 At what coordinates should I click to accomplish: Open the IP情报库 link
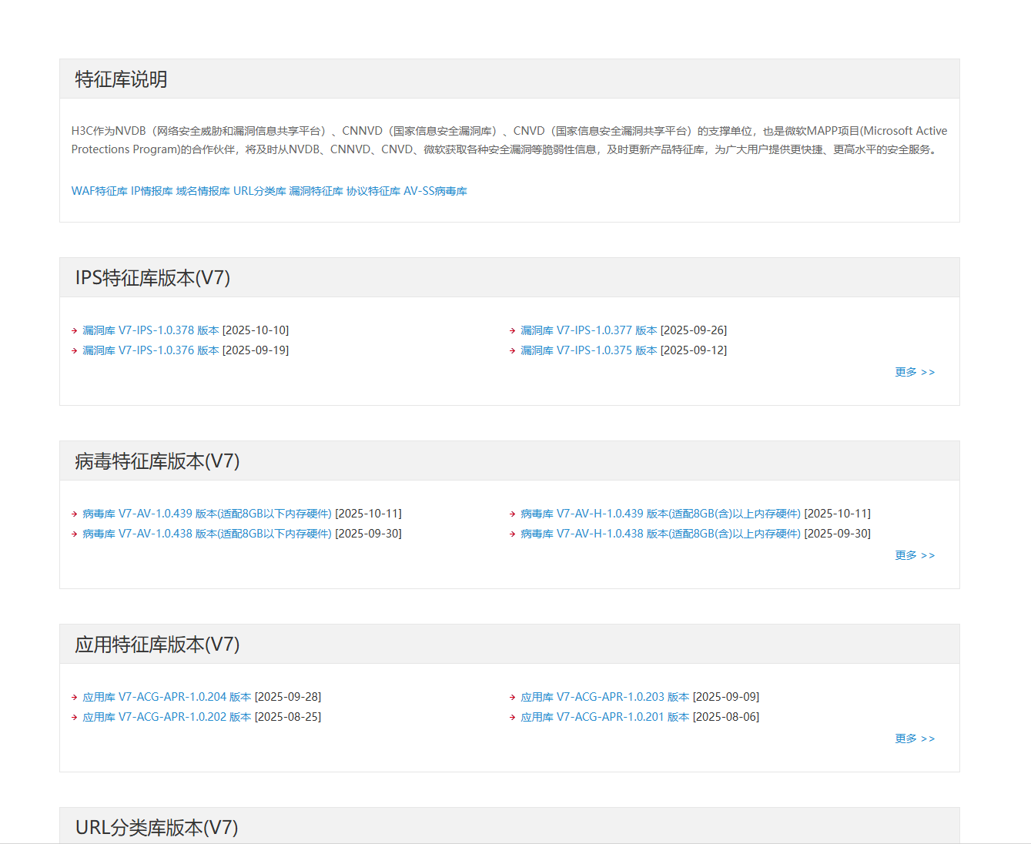(152, 191)
